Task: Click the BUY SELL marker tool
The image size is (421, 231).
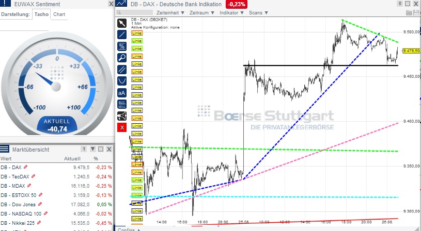Action: tap(122, 104)
